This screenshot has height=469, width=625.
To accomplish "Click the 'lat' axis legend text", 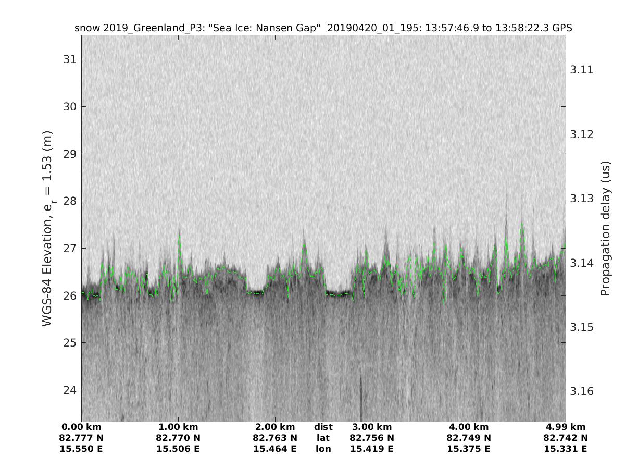I will point(323,438).
